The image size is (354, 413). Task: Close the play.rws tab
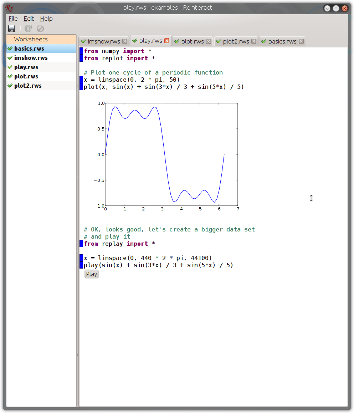(x=167, y=41)
